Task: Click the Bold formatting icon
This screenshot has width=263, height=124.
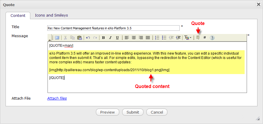Action: tap(103, 38)
